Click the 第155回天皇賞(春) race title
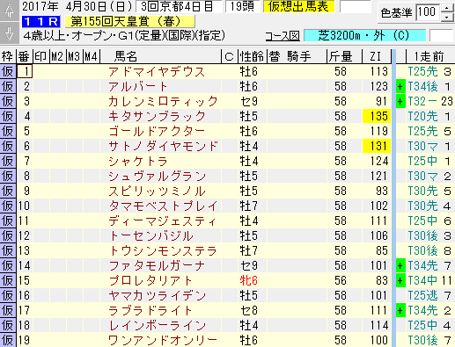 click(x=129, y=22)
